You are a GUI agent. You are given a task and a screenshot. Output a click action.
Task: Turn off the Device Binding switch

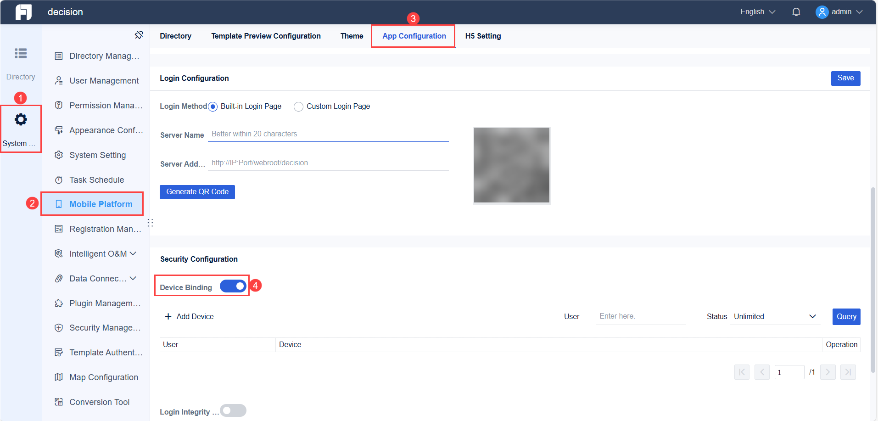(233, 286)
